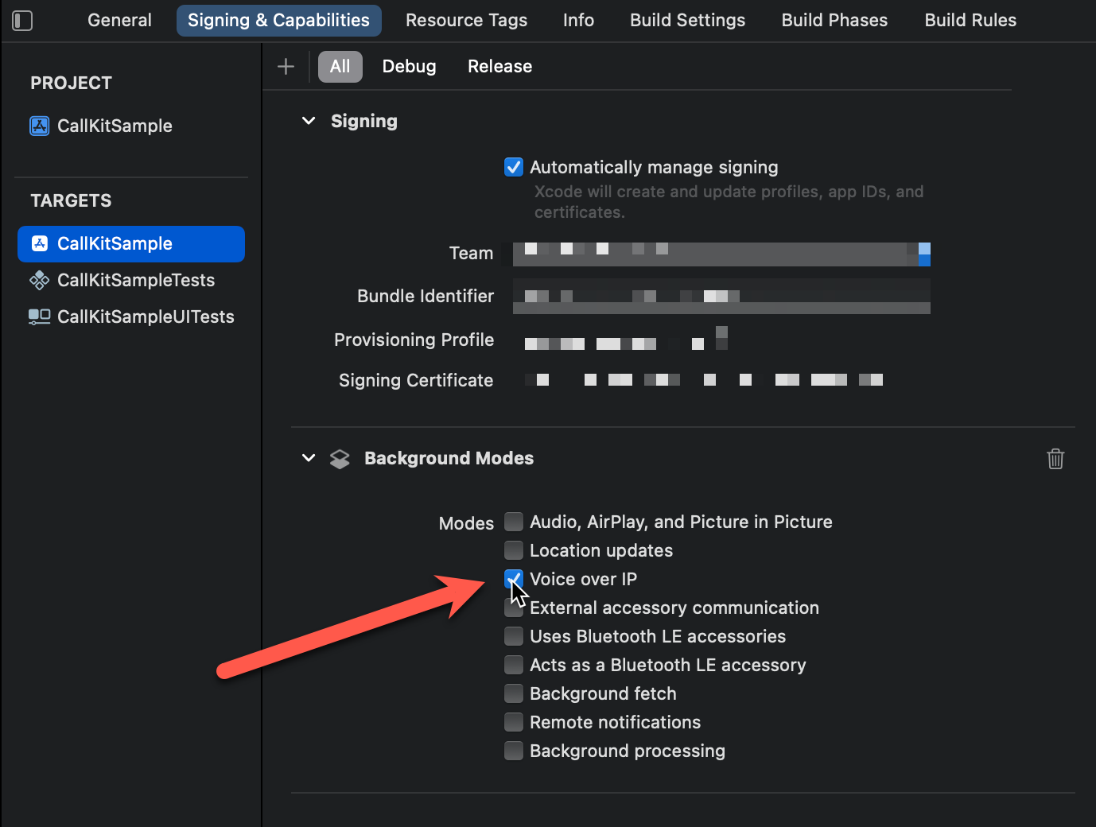The height and width of the screenshot is (827, 1096).
Task: Toggle the sidebar panel icon
Action: coord(22,21)
